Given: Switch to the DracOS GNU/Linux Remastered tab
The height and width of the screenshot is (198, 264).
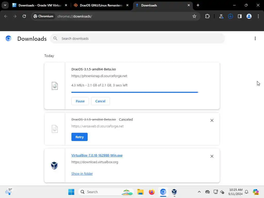Looking at the screenshot, I should point(101,5).
